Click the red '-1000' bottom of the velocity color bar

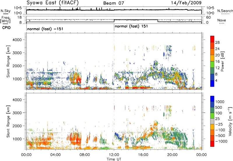coord(212,144)
